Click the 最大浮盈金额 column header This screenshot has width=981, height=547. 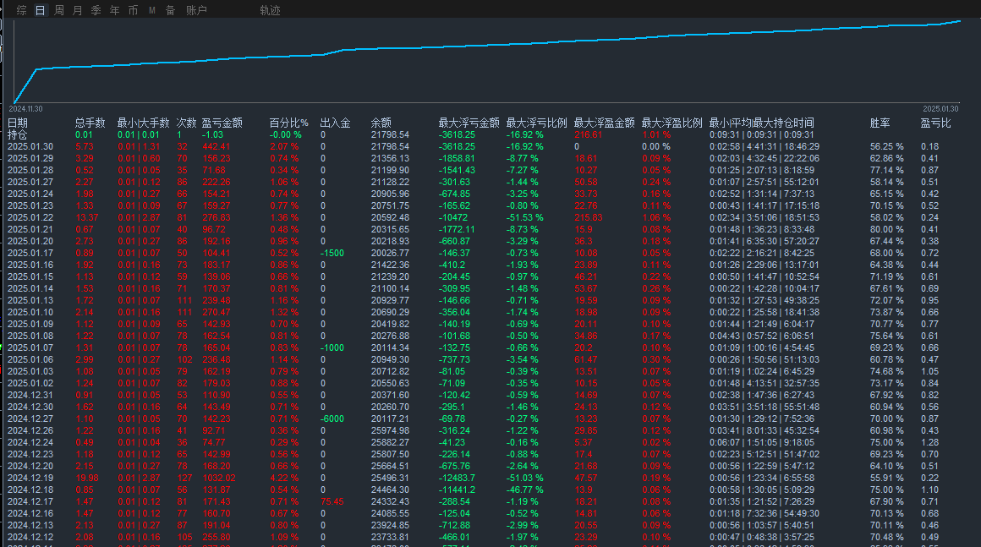coord(605,123)
